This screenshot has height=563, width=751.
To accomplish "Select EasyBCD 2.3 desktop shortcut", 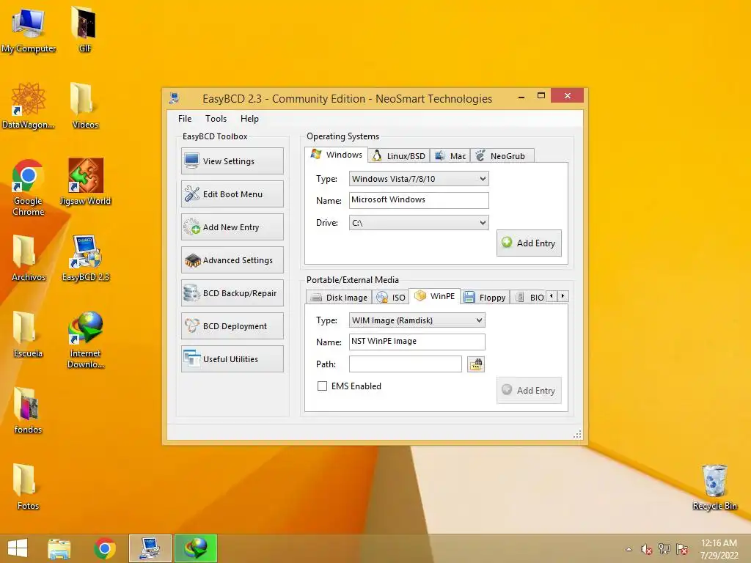I will 85,258.
